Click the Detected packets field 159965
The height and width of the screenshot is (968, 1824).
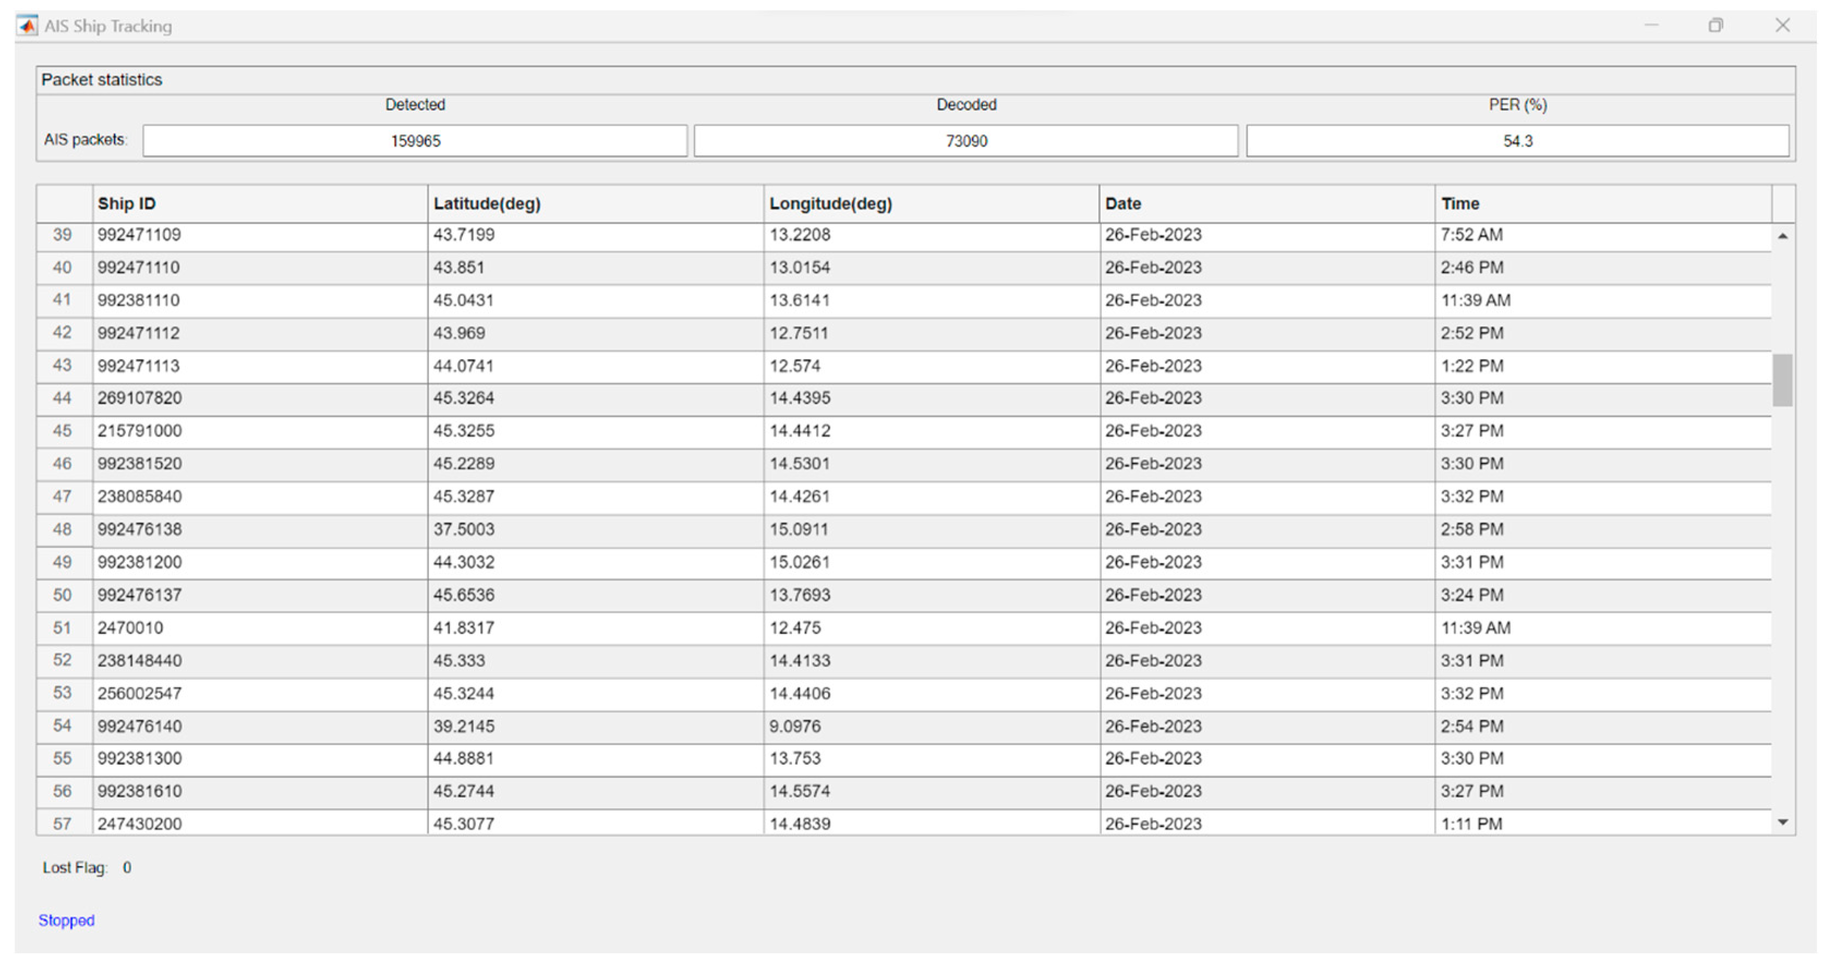(415, 141)
